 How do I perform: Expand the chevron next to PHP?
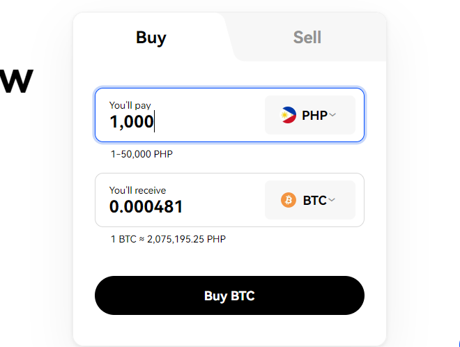pyautogui.click(x=332, y=115)
